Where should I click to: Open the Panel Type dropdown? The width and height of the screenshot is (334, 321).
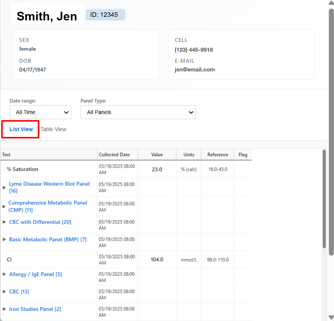(x=138, y=112)
